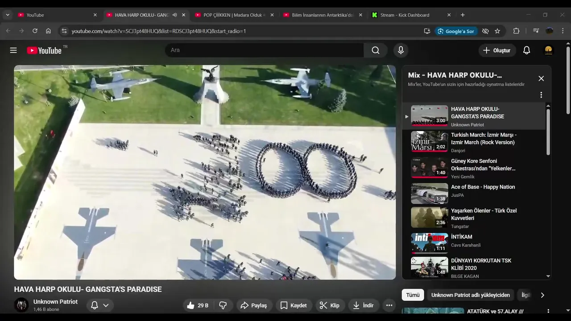Open tab search dropdown arrow
The image size is (571, 321).
(x=8, y=15)
